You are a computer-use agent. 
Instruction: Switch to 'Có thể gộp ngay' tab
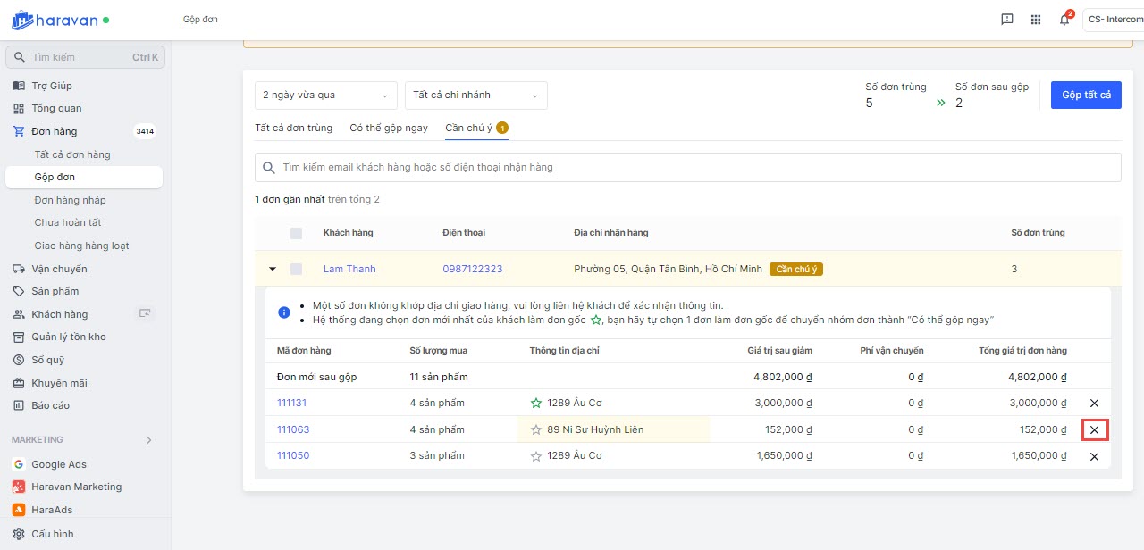(389, 128)
